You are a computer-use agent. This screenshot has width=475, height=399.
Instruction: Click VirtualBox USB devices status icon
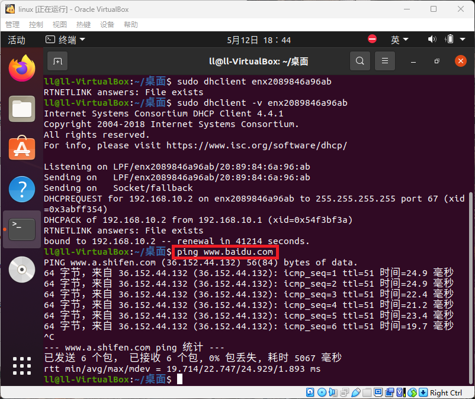point(355,392)
